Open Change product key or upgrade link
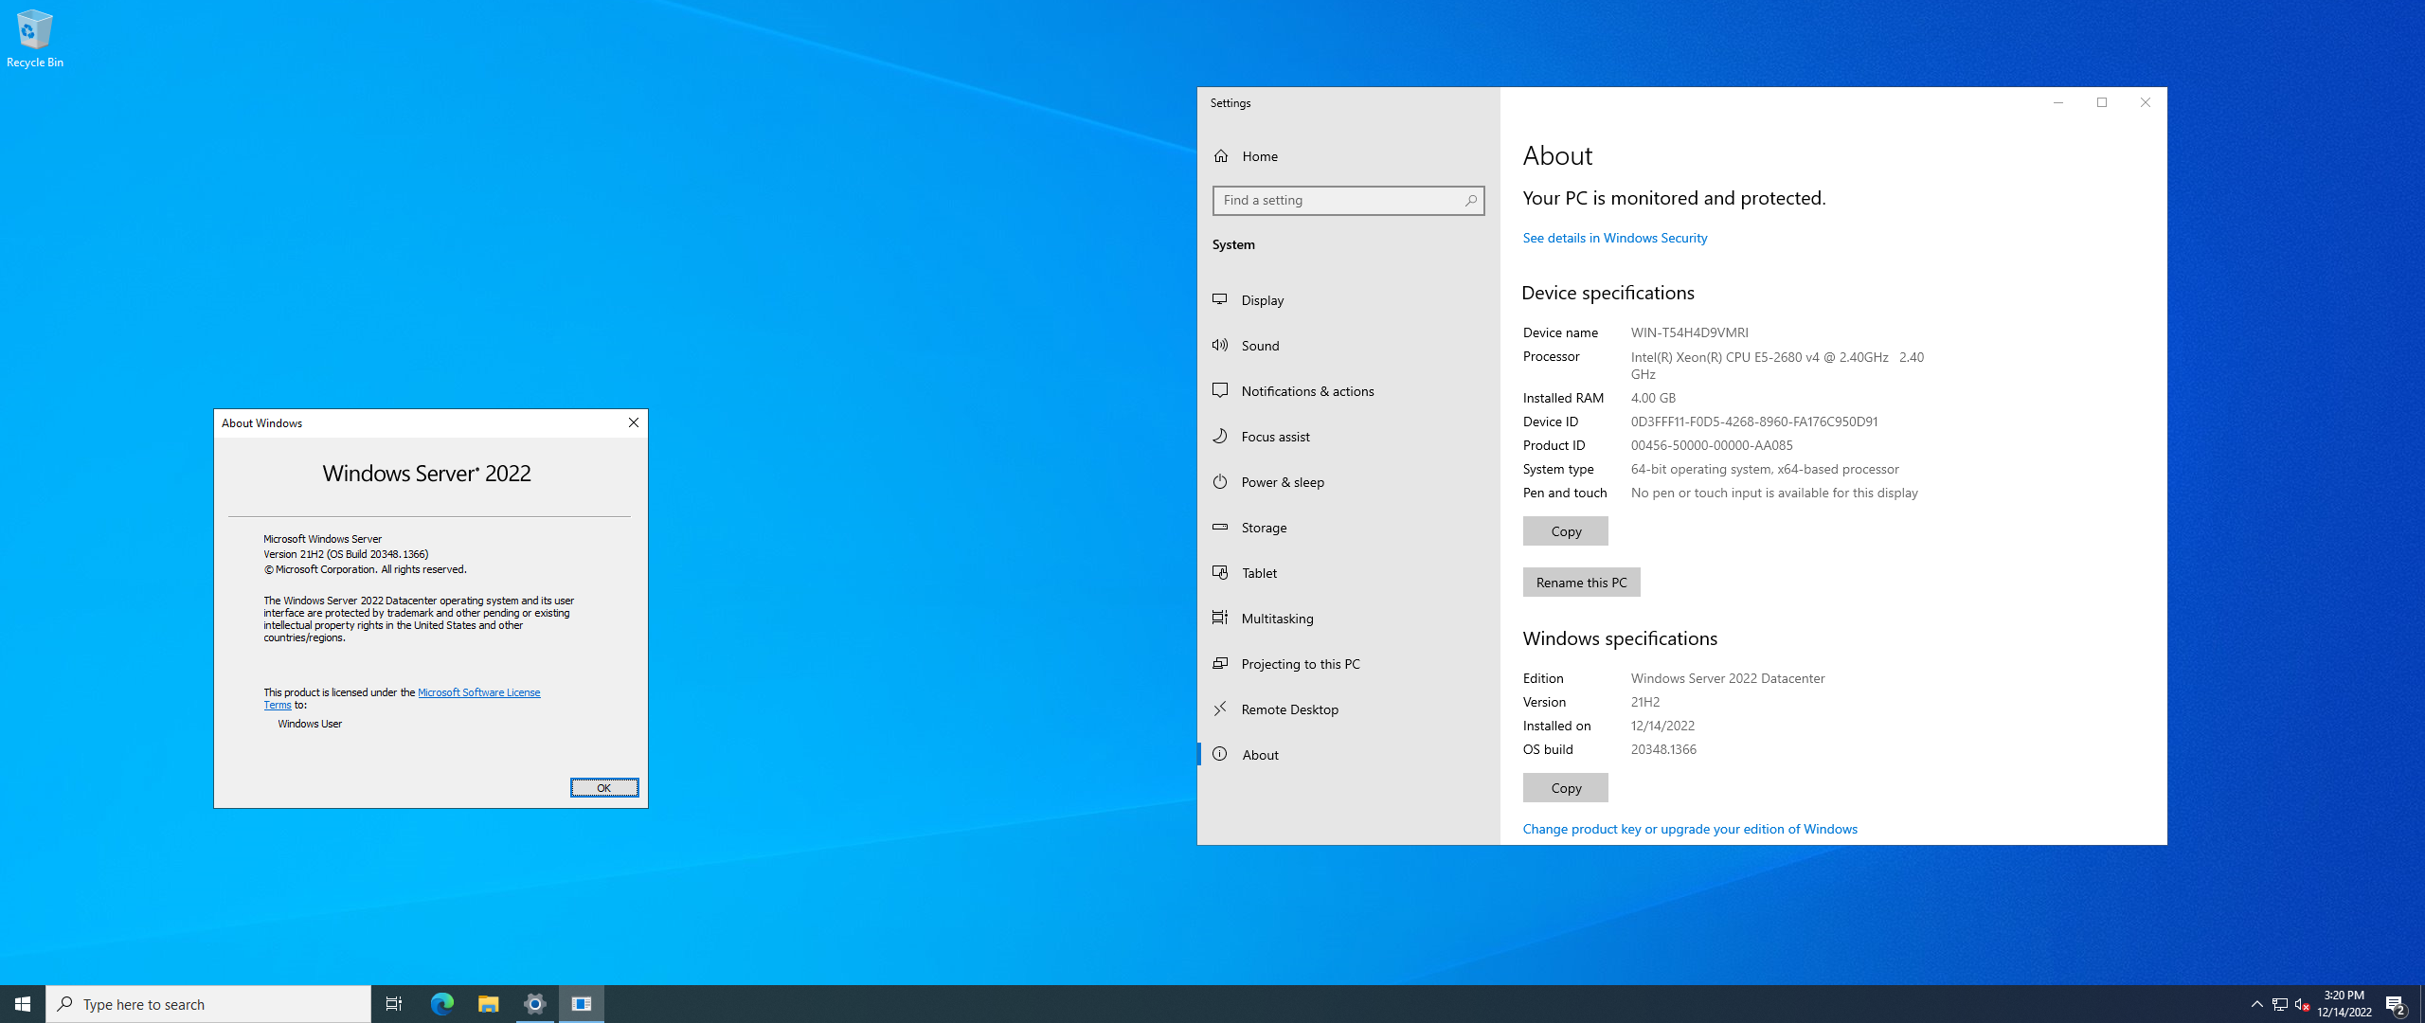Image resolution: width=2425 pixels, height=1023 pixels. pos(1689,829)
